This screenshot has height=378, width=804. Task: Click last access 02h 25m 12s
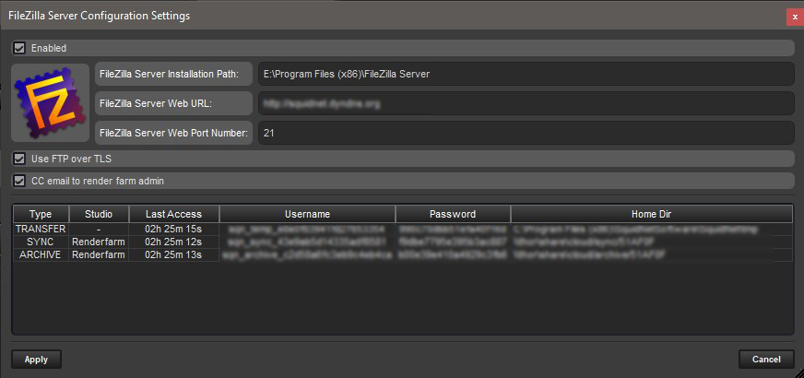click(174, 242)
